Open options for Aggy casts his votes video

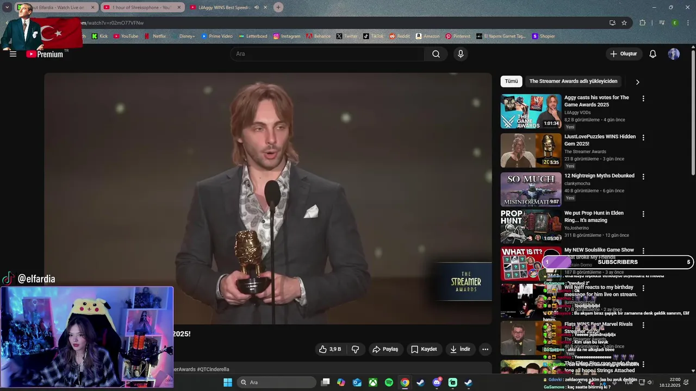coord(643,99)
